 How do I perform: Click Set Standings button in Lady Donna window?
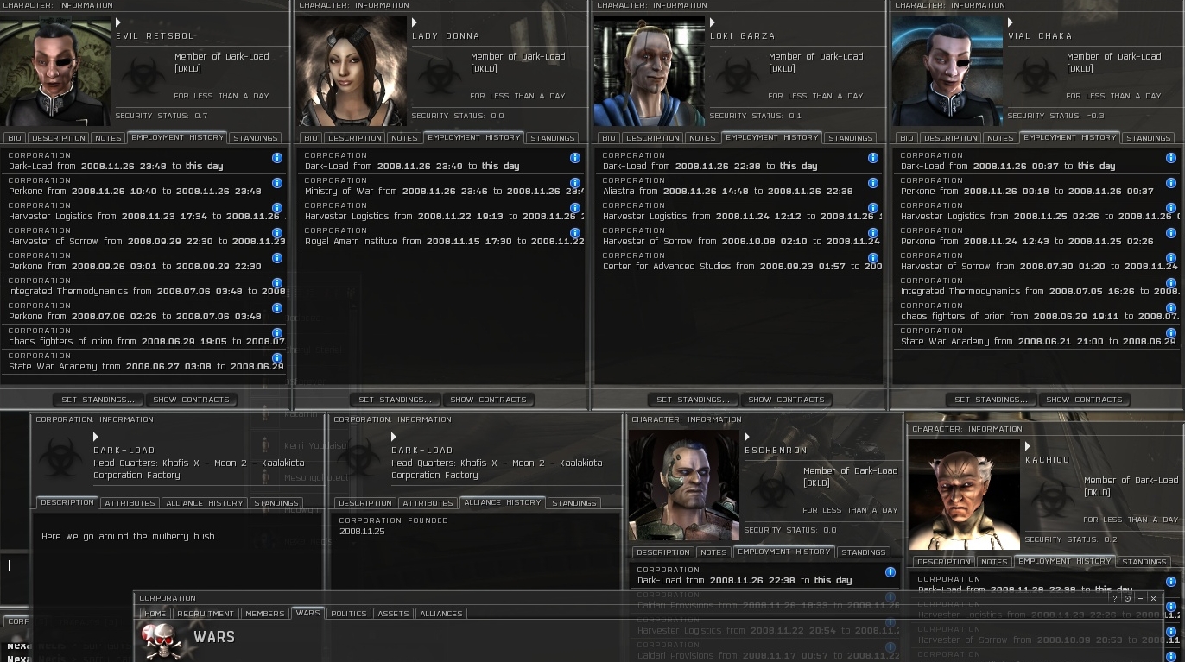pyautogui.click(x=396, y=400)
